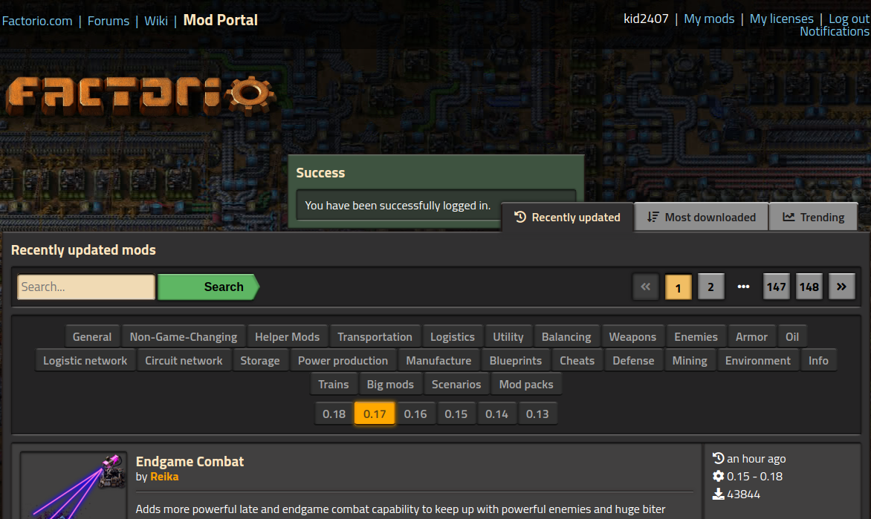The image size is (871, 519).
Task: Filter by Helper Mods category
Action: pos(287,337)
